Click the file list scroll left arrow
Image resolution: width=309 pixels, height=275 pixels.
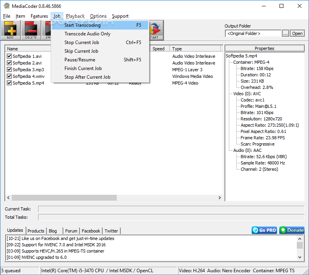point(8,197)
